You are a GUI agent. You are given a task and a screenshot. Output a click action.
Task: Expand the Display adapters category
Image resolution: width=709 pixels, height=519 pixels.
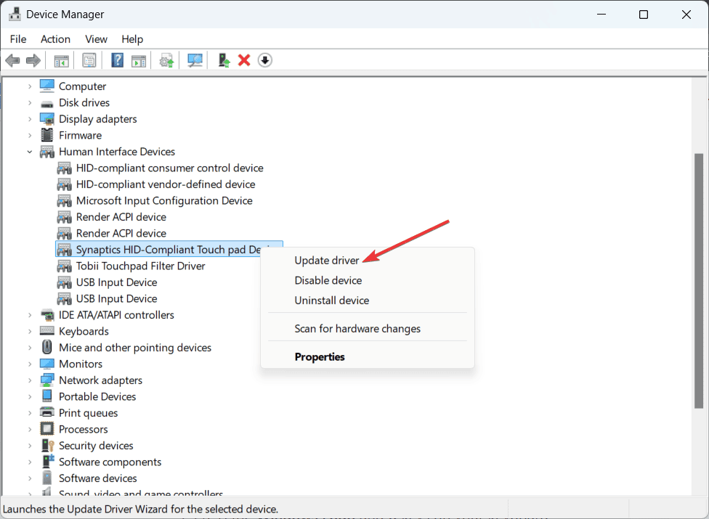coord(30,119)
